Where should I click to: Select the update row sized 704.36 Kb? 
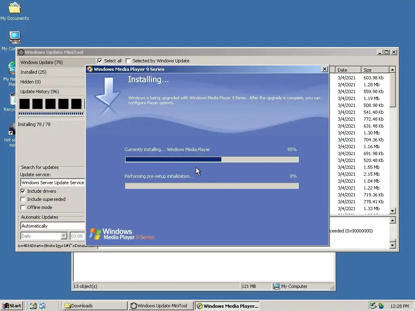(360, 140)
